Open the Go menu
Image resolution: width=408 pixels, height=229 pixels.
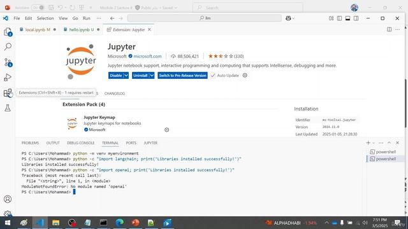[x=75, y=18]
